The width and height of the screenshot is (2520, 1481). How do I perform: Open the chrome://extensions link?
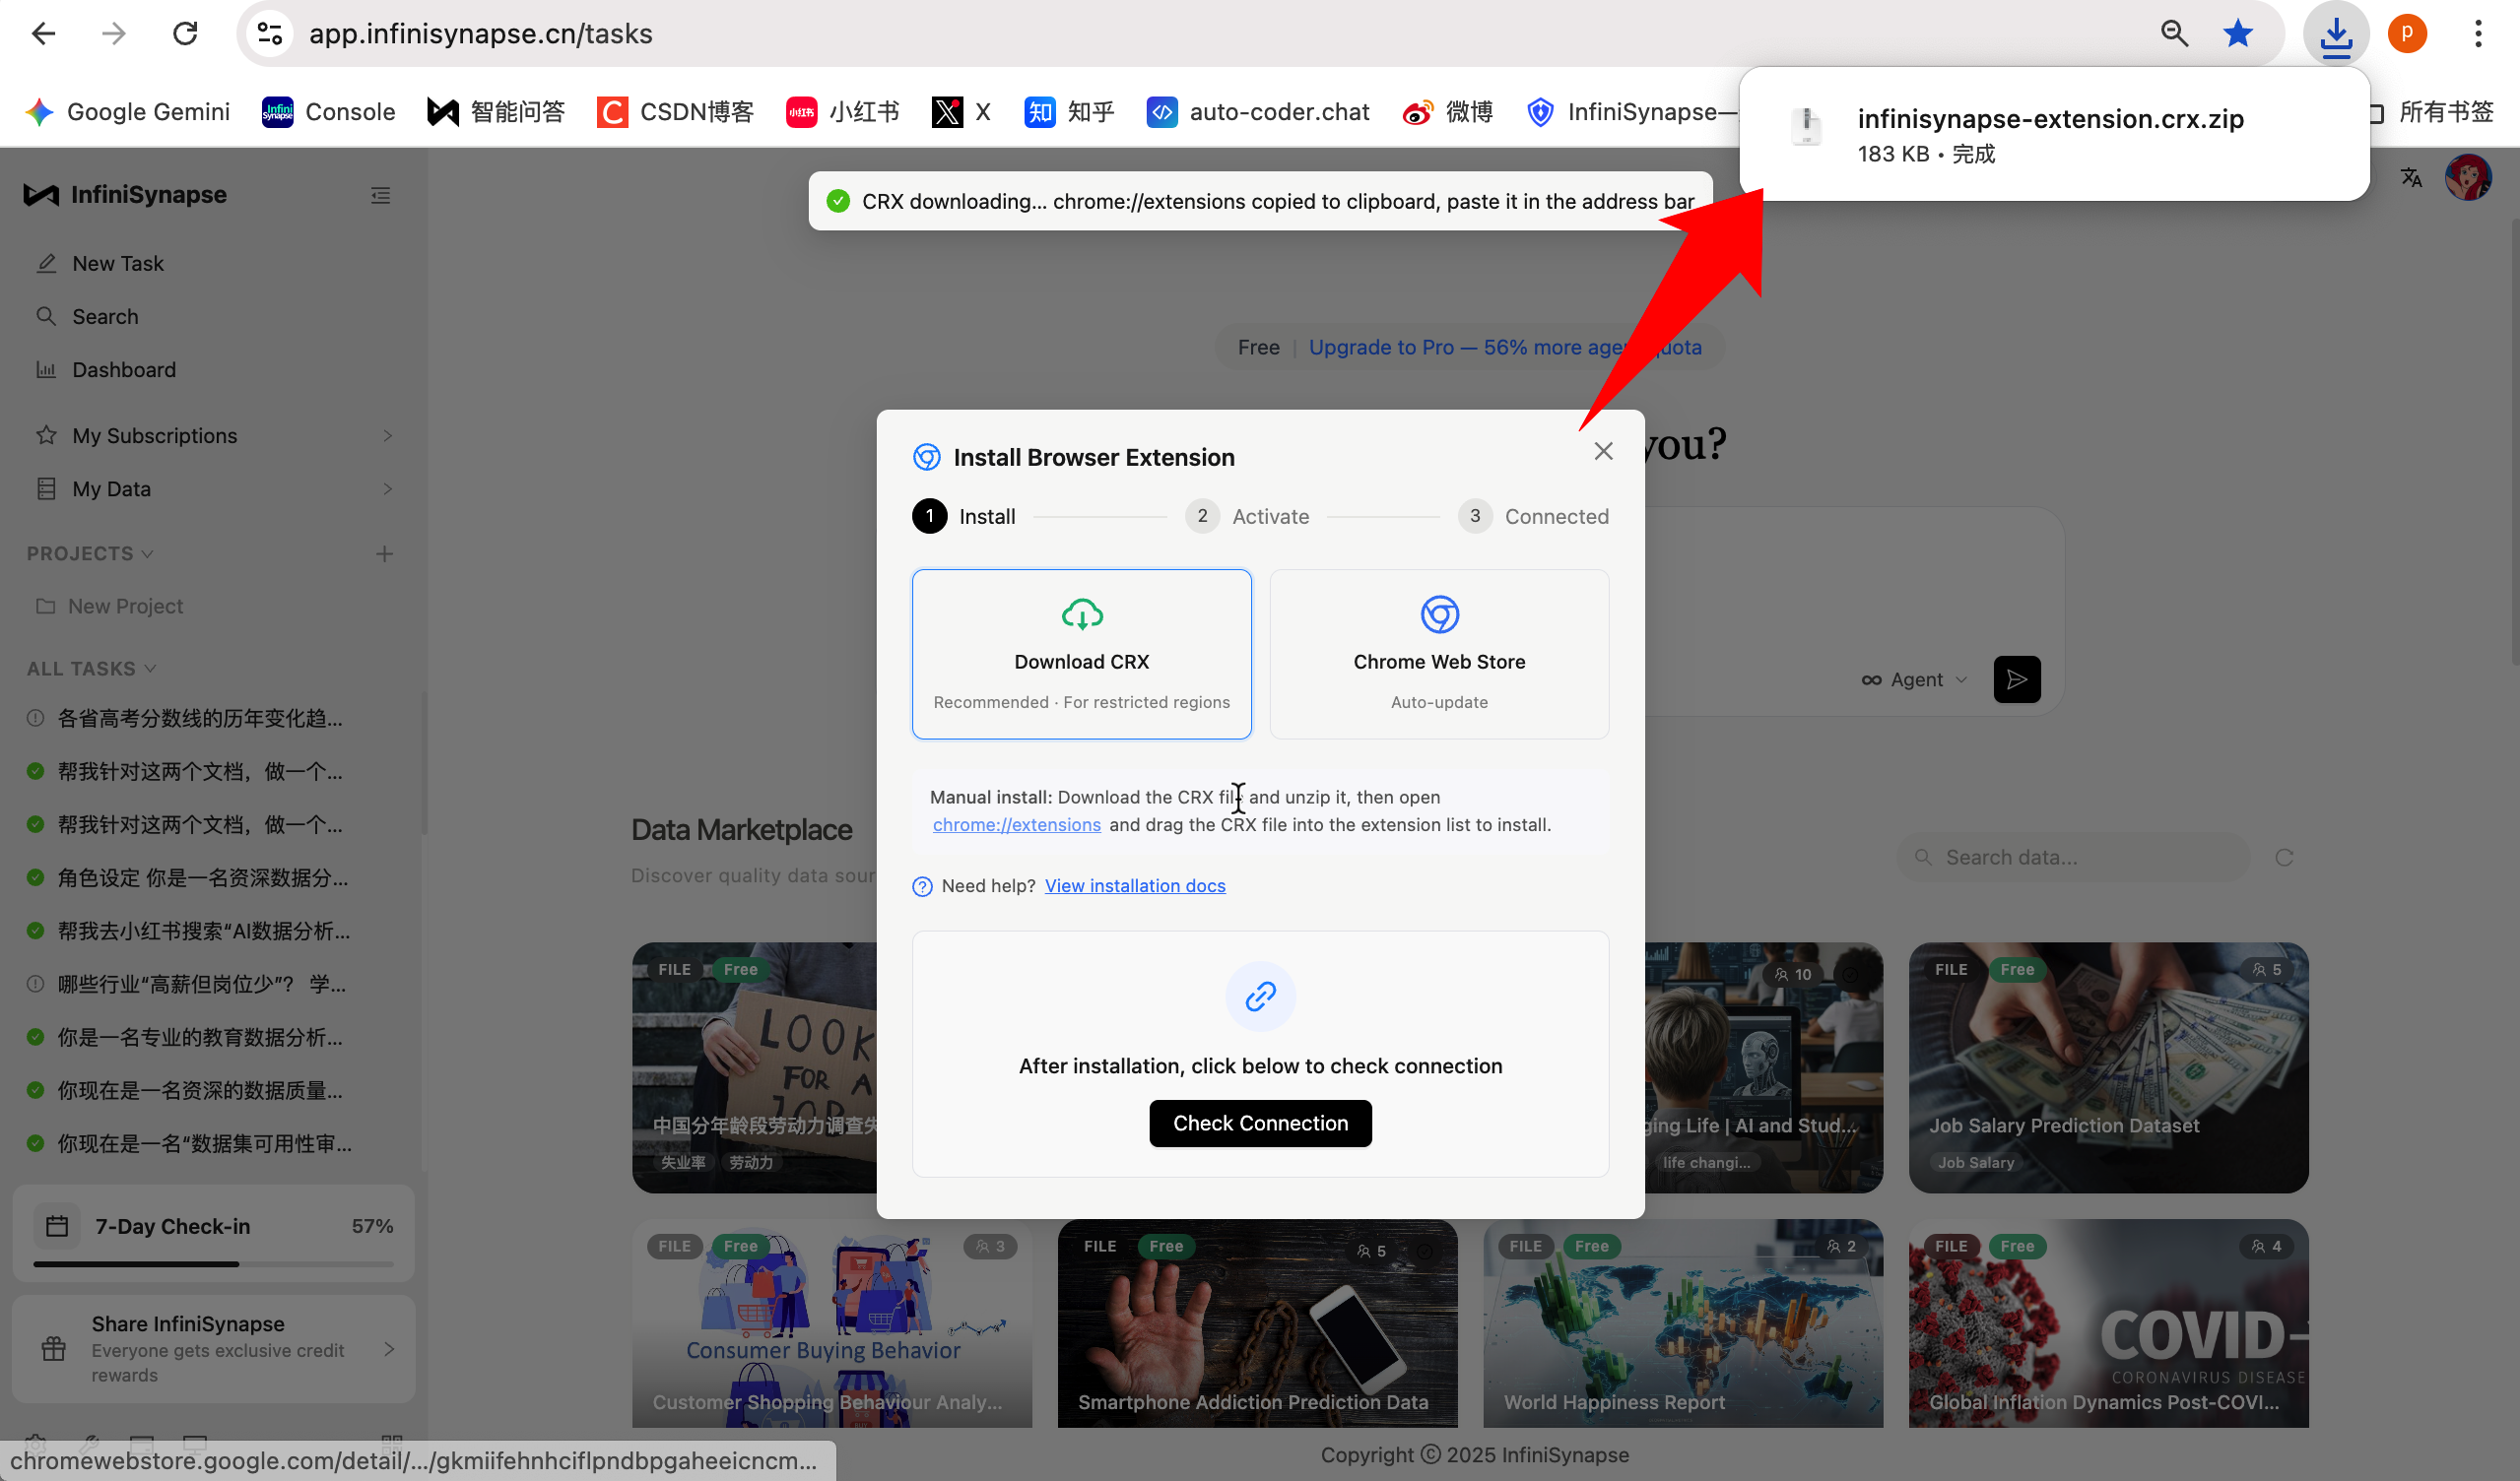[x=1016, y=824]
